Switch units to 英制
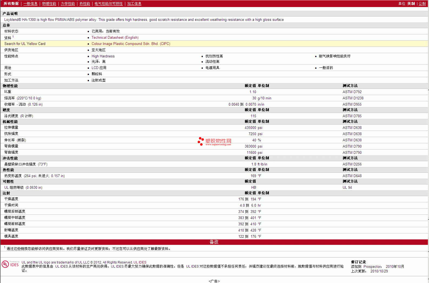This screenshot has width=429, height=283. click(411, 4)
